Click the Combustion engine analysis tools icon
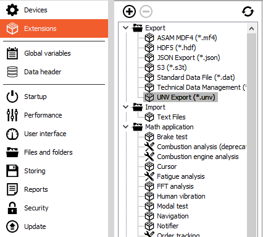 (149, 157)
